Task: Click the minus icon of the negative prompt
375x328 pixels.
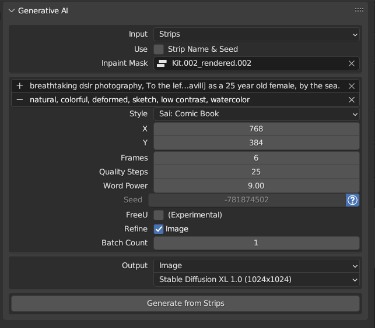Action: pos(20,99)
